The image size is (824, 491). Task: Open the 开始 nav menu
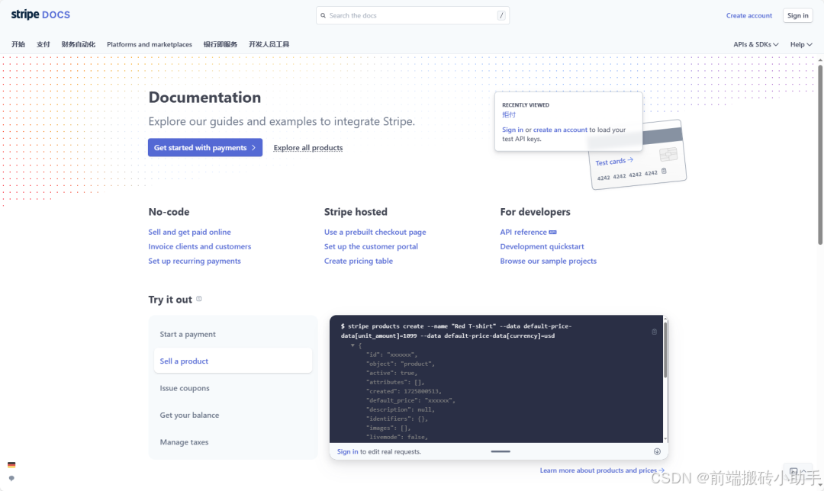click(x=18, y=45)
